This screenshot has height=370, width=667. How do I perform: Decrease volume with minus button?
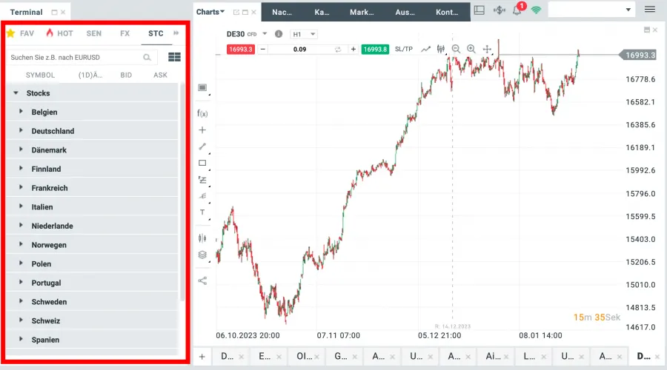coord(263,50)
